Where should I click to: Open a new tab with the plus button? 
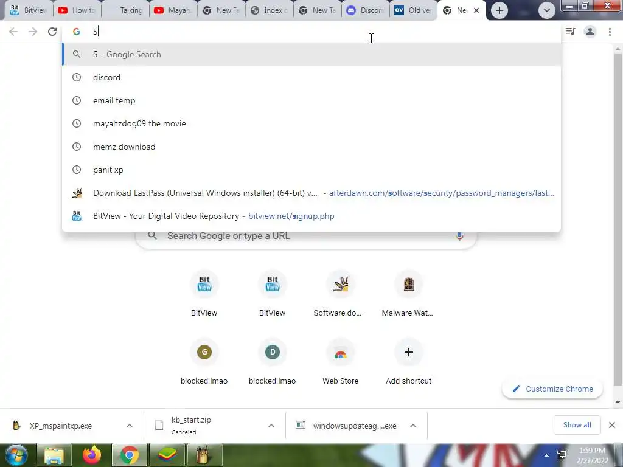(499, 10)
